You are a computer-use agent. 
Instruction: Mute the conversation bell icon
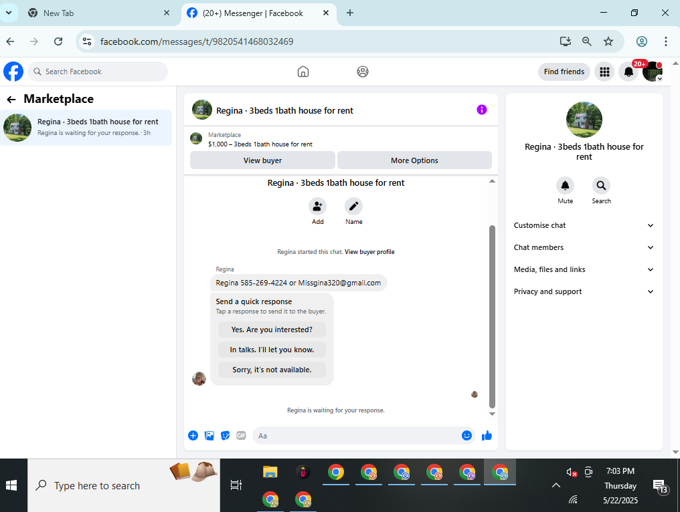565,186
